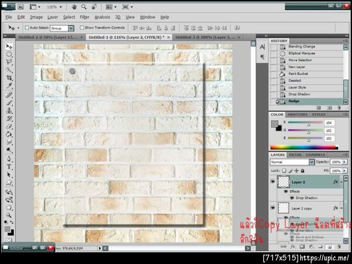Screen dimensions: 352x264
Task: Open the blend mode Normal dropdown
Action: (x=312, y=162)
